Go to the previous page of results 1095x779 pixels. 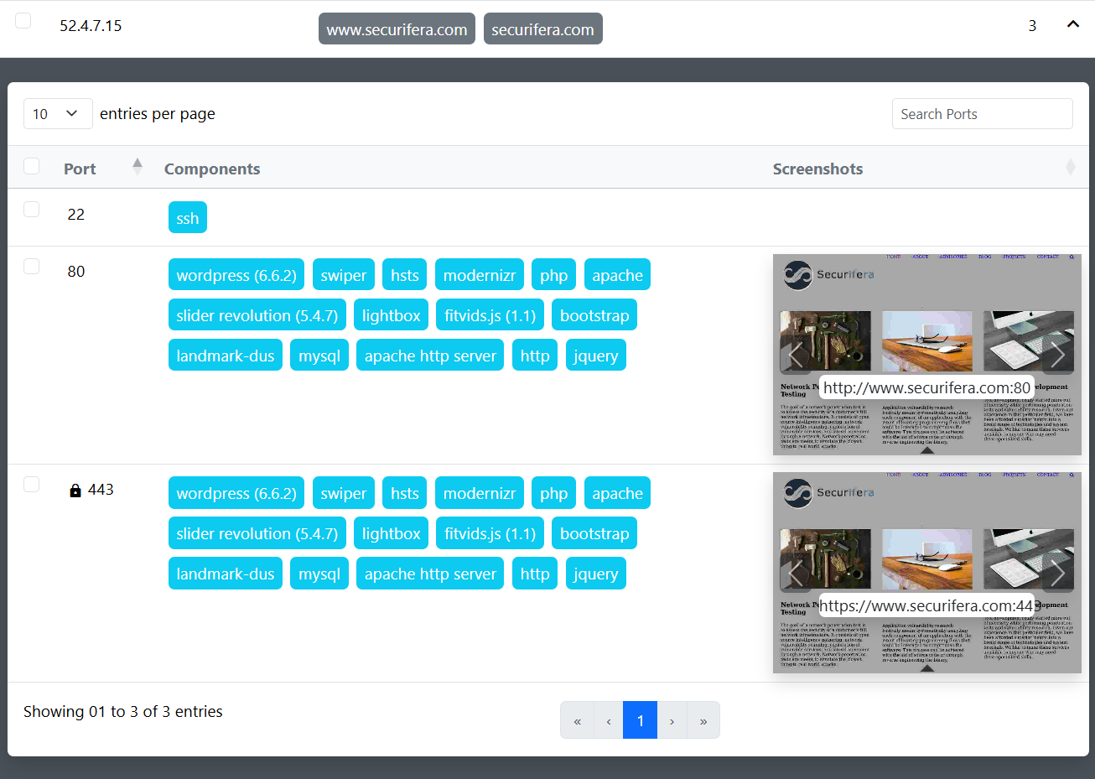pyautogui.click(x=609, y=720)
